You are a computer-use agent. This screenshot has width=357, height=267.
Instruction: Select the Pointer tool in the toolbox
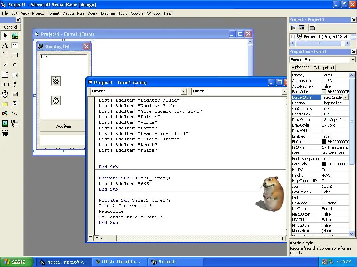point(5,36)
